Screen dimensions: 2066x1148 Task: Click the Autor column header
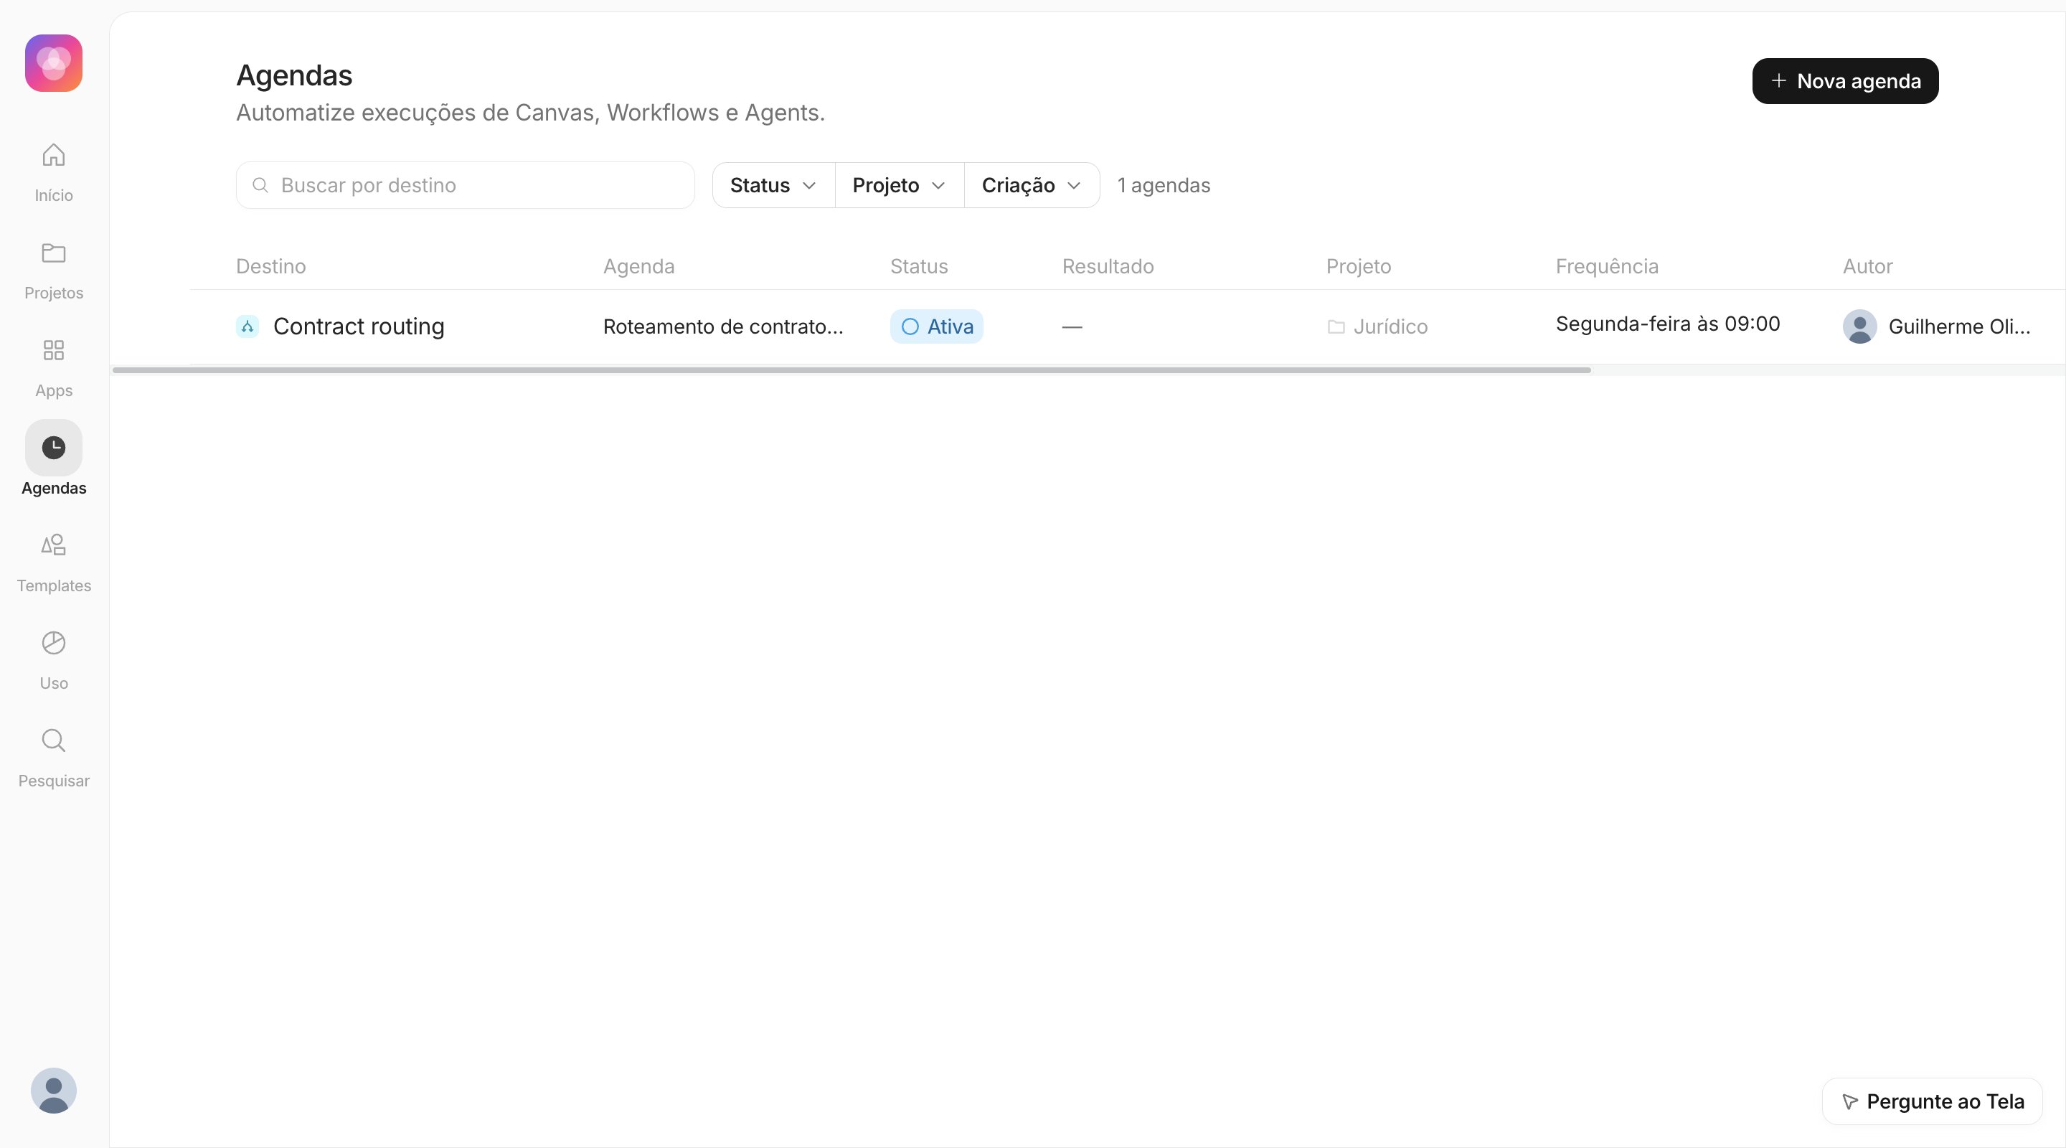1867,266
